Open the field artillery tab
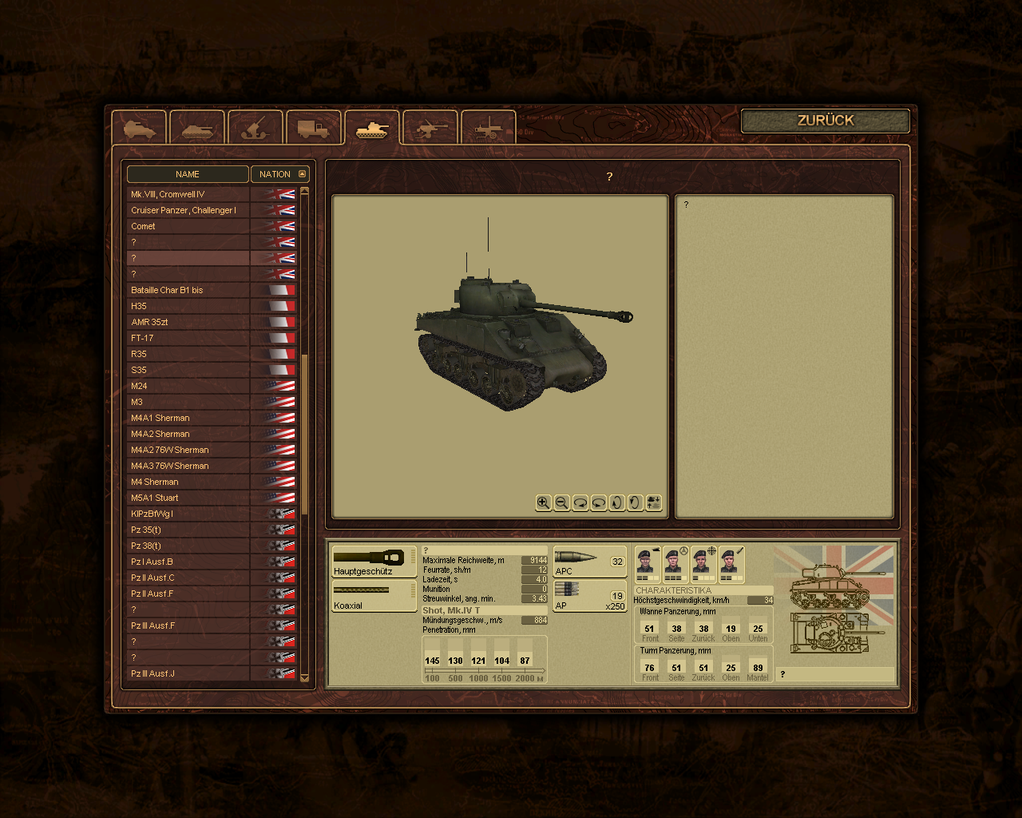This screenshot has width=1022, height=818. [x=430, y=128]
